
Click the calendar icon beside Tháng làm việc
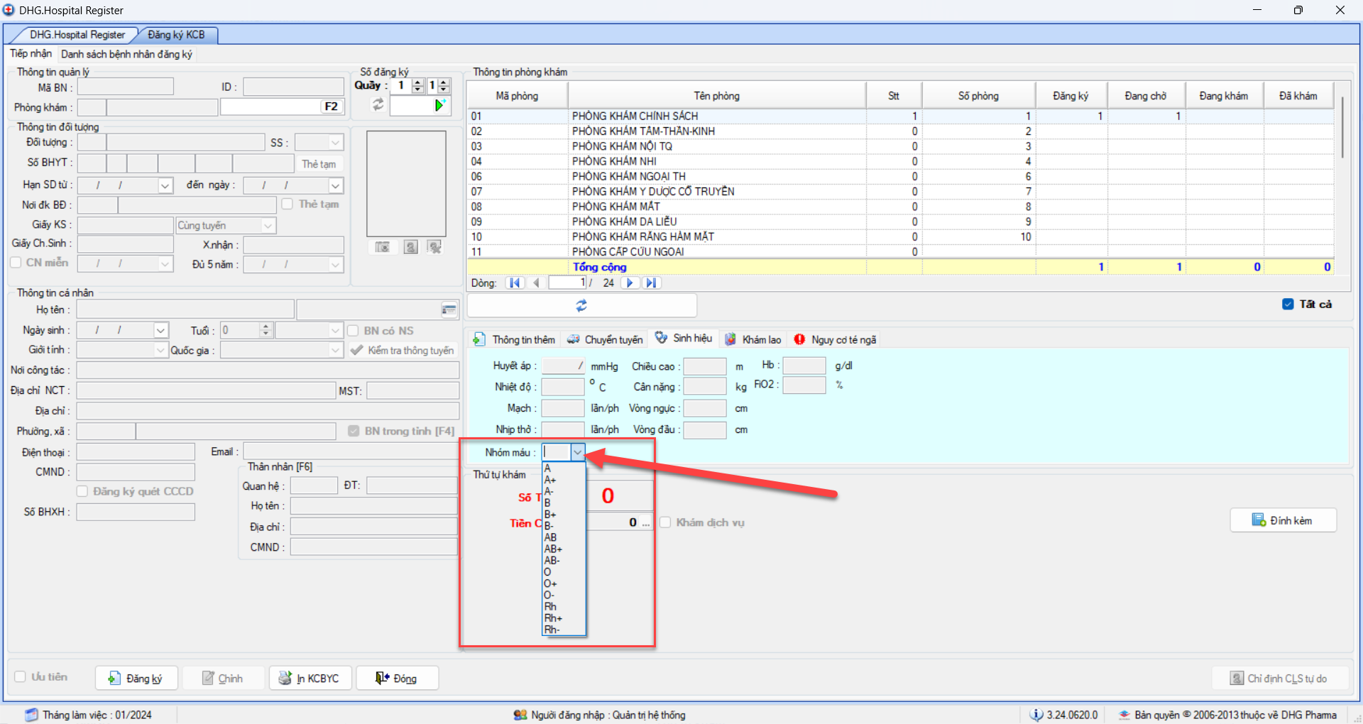pos(31,715)
